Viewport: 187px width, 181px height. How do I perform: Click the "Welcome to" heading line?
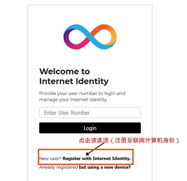pos(64,72)
